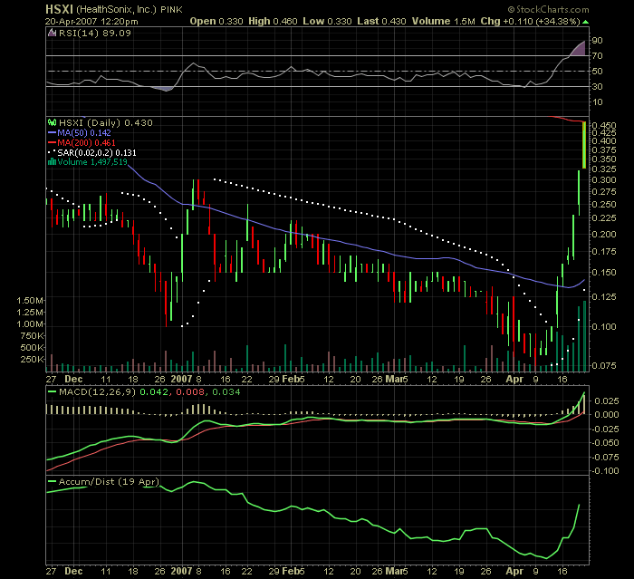Click the white SAR dots marker in legend
This screenshot has height=579, width=634.
[x=52, y=152]
